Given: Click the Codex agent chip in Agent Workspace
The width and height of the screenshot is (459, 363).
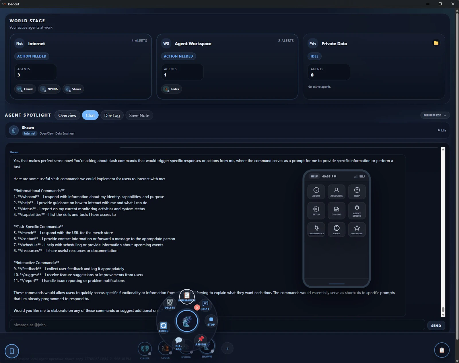Looking at the screenshot, I should tap(172, 89).
